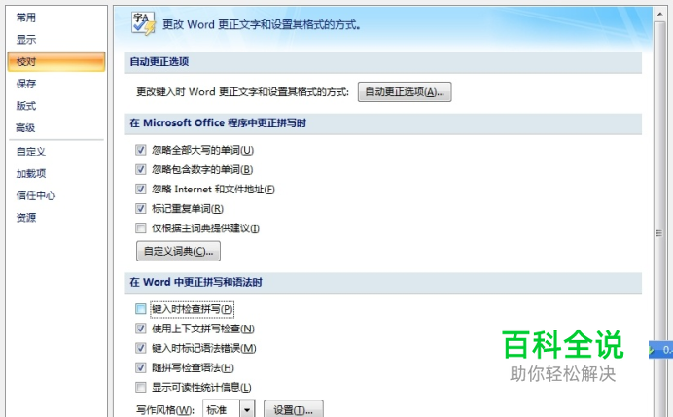Viewport: 673px width, 417px height.
Task: Toggle 随拼写检查语法(H) checkbox
Action: 141,367
